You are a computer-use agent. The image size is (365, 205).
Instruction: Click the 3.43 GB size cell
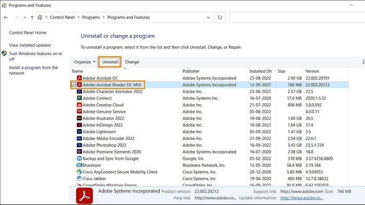tap(295, 145)
